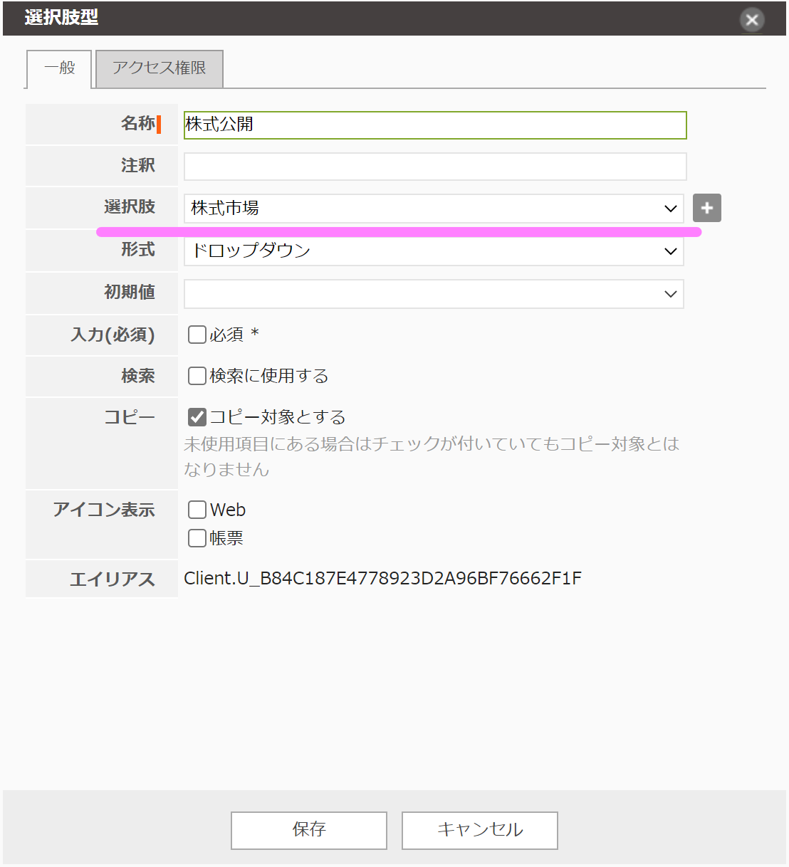Open the empty 初期値 dropdown
The width and height of the screenshot is (789, 867).
click(x=433, y=294)
